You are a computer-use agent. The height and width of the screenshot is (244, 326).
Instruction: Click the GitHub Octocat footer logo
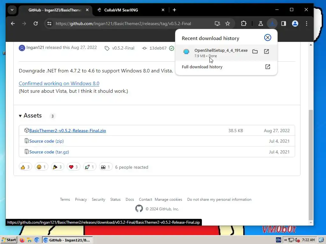coord(139,208)
